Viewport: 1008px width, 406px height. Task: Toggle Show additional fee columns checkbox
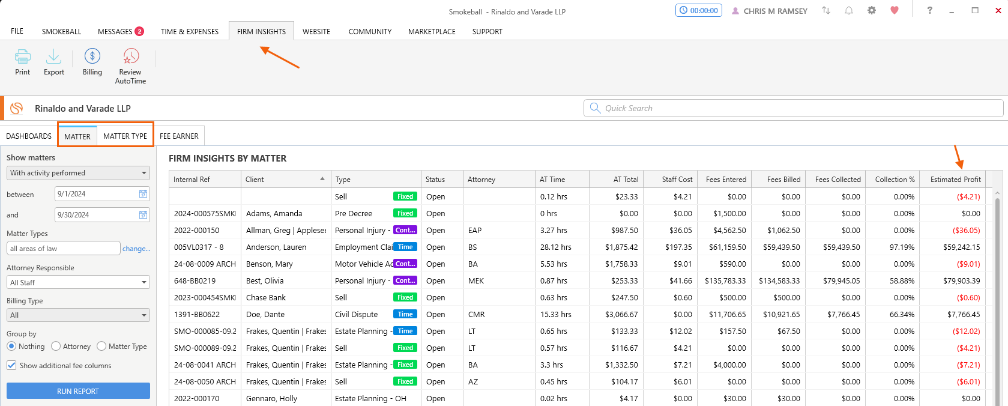coord(11,365)
